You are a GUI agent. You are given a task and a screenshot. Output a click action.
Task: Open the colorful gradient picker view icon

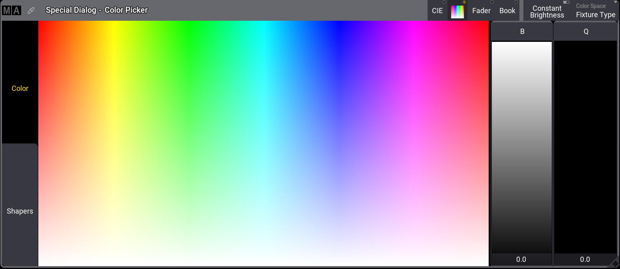click(458, 11)
